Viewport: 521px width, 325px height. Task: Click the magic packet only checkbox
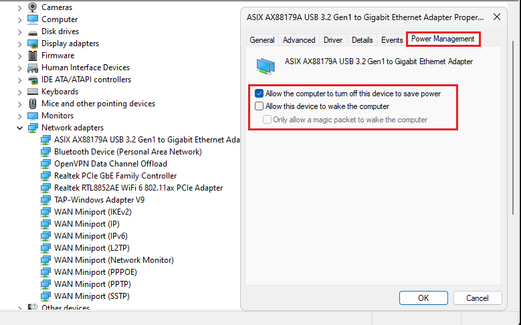(268, 120)
